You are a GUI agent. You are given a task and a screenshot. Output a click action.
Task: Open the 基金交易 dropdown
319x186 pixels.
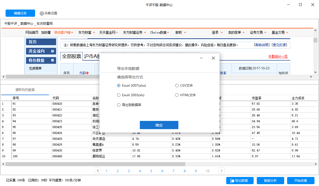click(x=280, y=32)
